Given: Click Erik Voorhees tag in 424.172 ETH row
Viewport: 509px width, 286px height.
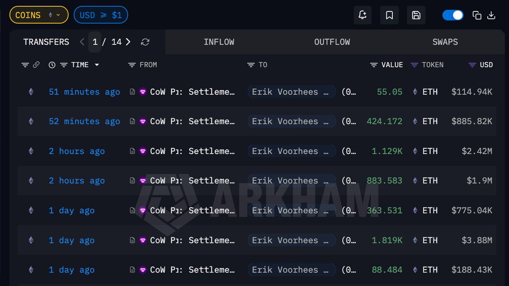Looking at the screenshot, I should [292, 121].
